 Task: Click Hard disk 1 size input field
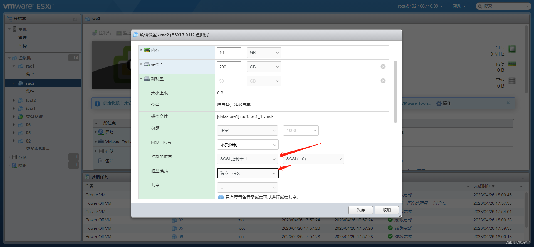[229, 67]
